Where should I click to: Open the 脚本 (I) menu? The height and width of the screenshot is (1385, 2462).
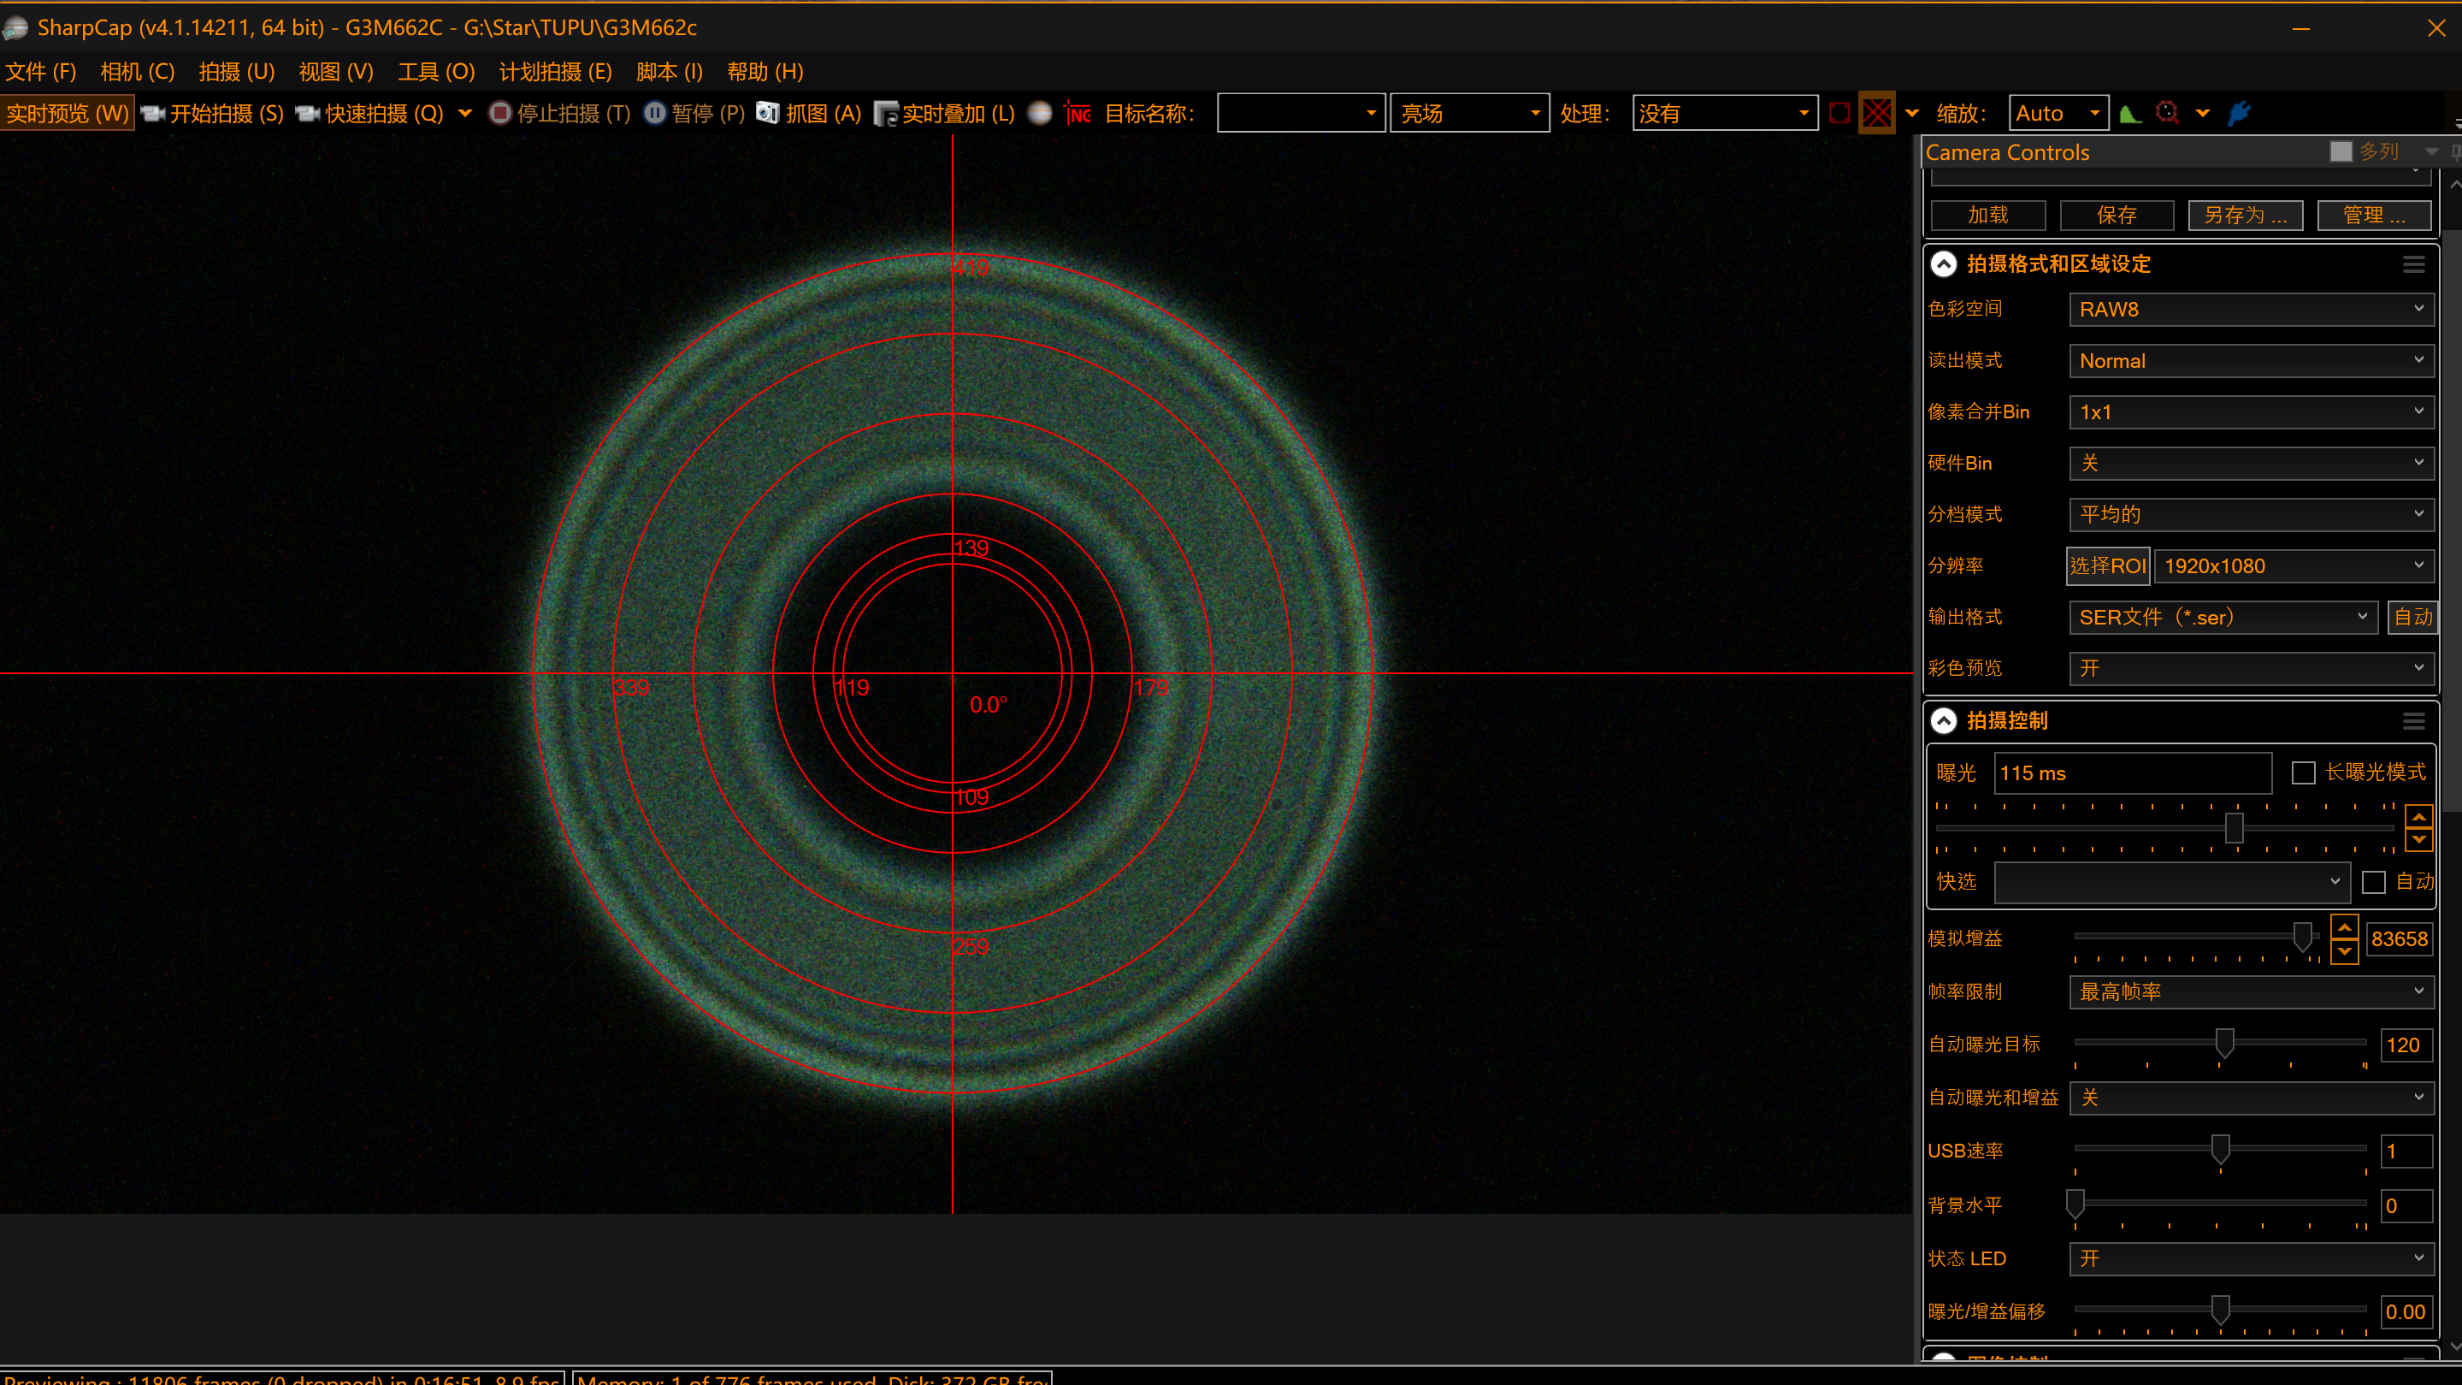coord(669,72)
